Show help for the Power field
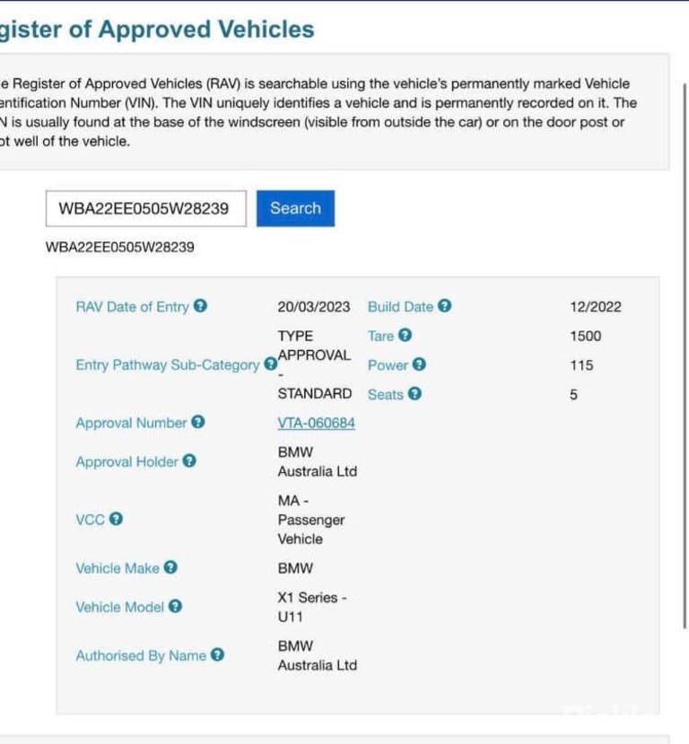The image size is (689, 744). [419, 364]
